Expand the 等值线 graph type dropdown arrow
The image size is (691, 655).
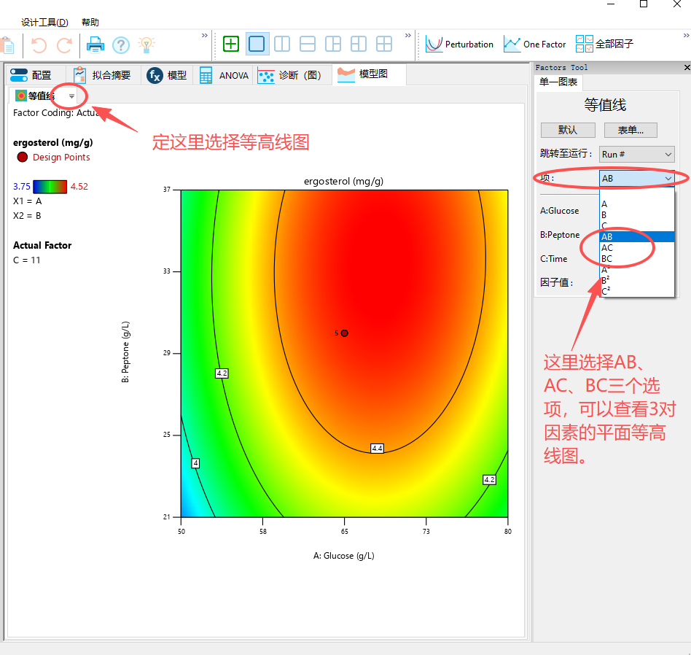70,96
